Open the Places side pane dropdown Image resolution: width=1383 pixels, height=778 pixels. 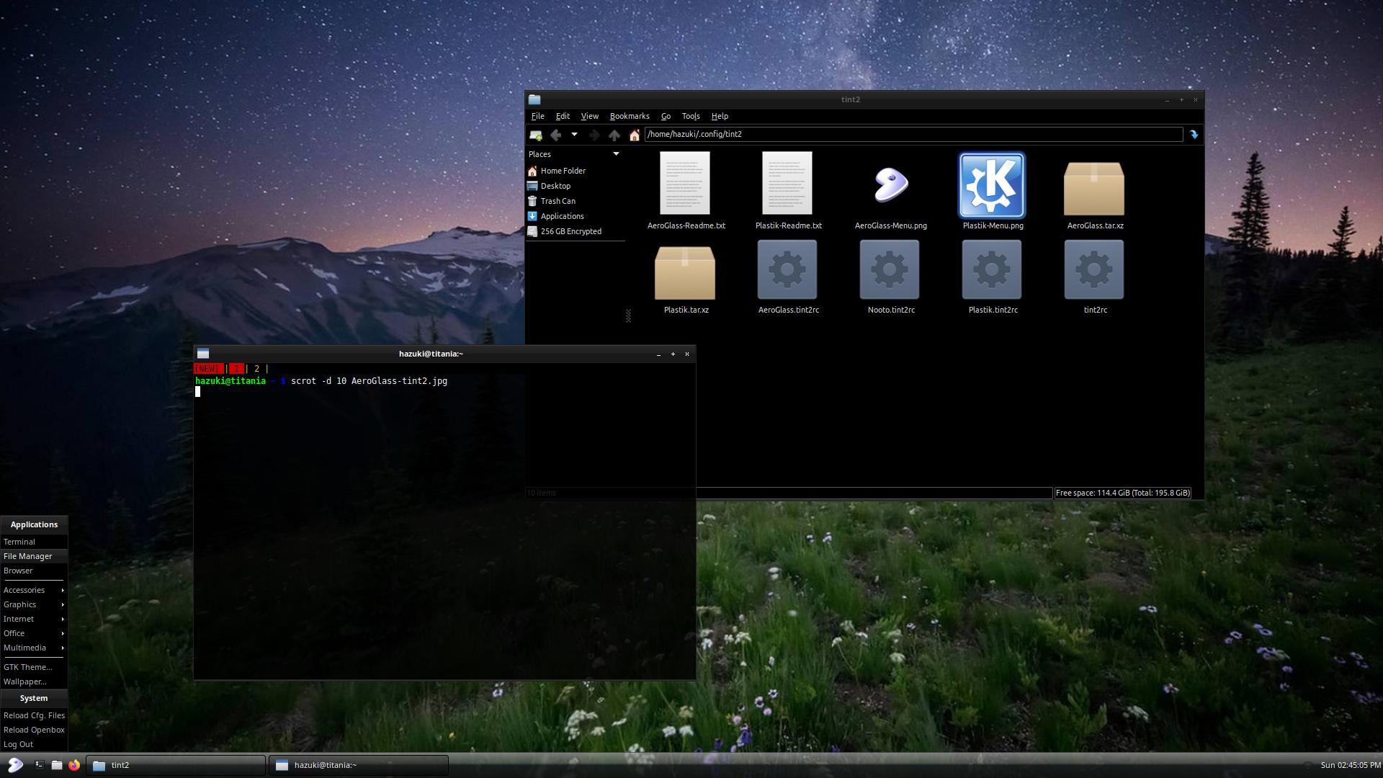coord(616,154)
